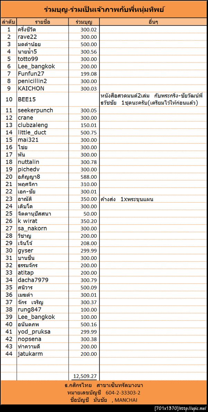Select the 'ลำดับ' column header
The width and height of the screenshot is (208, 412).
click(8, 22)
